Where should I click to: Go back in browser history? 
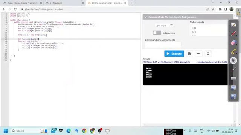pos(4,9)
